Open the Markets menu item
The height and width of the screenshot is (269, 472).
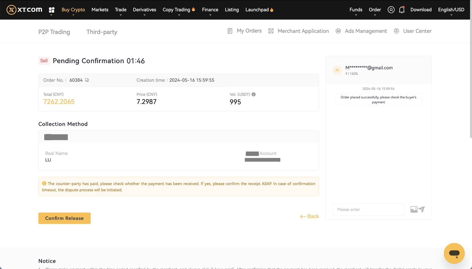100,10
